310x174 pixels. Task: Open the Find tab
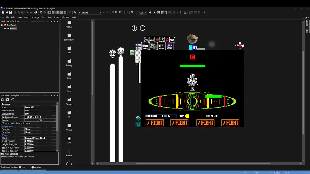(22, 167)
